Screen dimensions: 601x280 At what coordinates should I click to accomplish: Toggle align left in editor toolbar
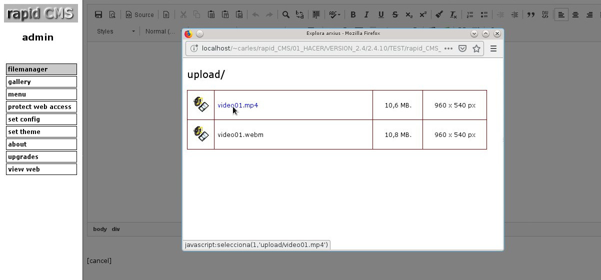click(x=561, y=15)
